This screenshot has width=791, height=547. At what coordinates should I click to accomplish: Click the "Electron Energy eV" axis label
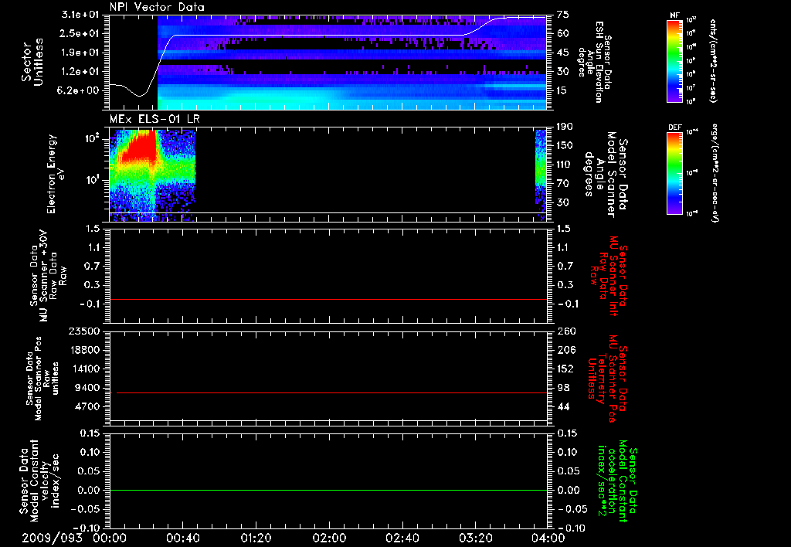coord(55,174)
